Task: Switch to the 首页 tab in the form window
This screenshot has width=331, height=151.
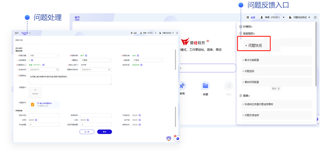Action: 17,33
